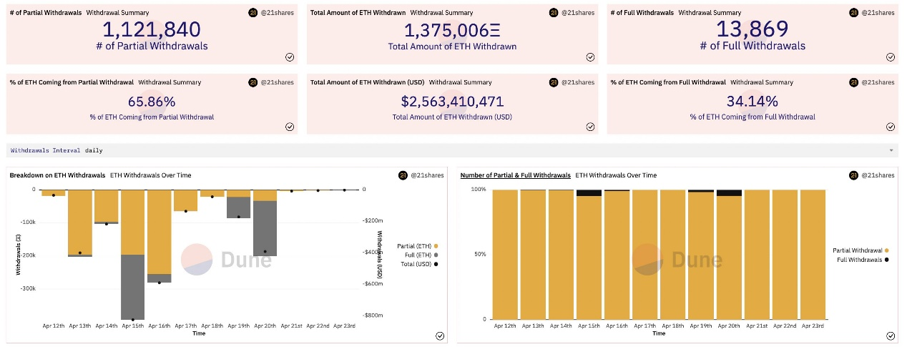This screenshot has width=907, height=347.
Task: Open the Breakdown on ETH Withdrawals chart title
Action: 57,175
